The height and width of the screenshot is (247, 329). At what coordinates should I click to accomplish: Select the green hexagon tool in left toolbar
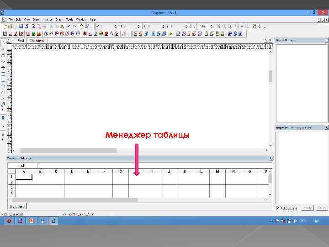pyautogui.click(x=3, y=118)
